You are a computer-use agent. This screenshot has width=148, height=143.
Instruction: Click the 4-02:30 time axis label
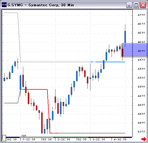120,139
